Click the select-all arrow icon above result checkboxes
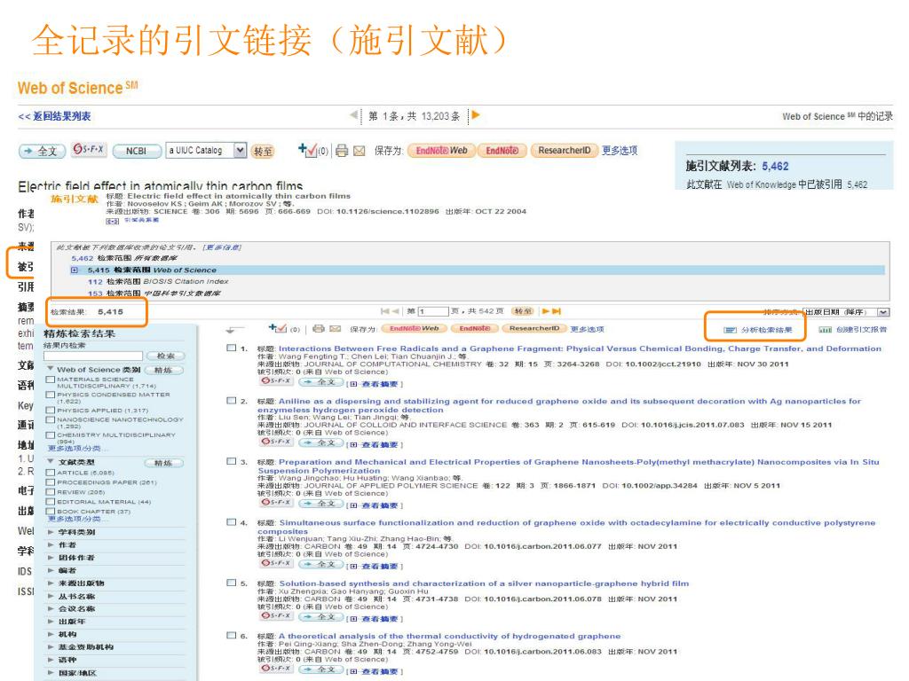 (234, 330)
